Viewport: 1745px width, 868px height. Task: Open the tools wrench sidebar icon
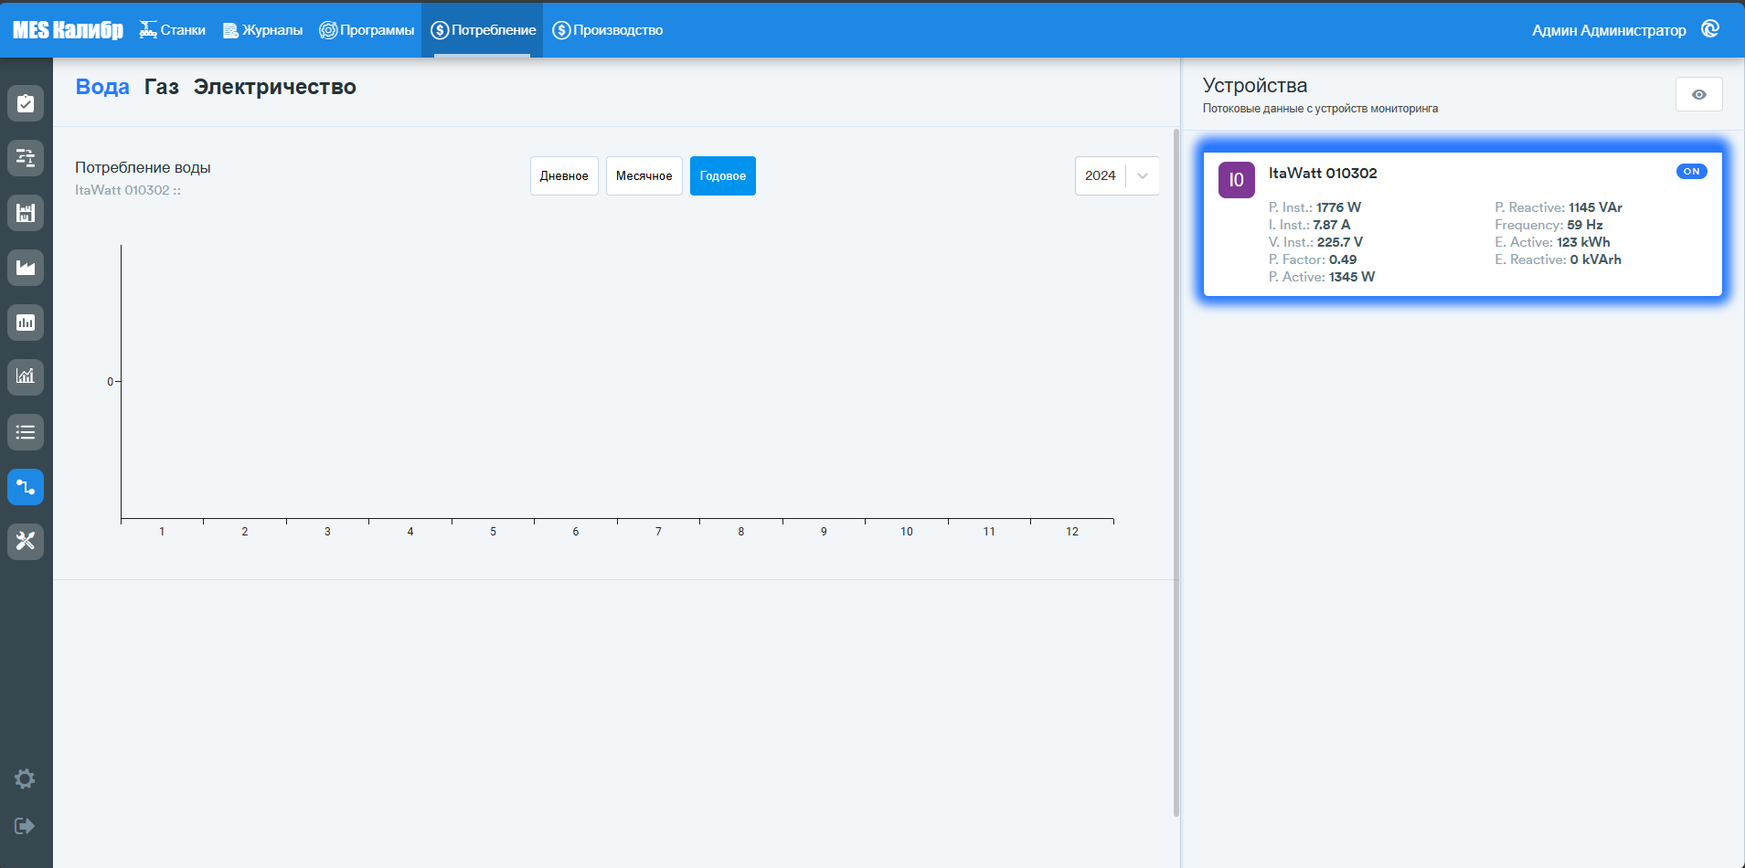pos(26,542)
